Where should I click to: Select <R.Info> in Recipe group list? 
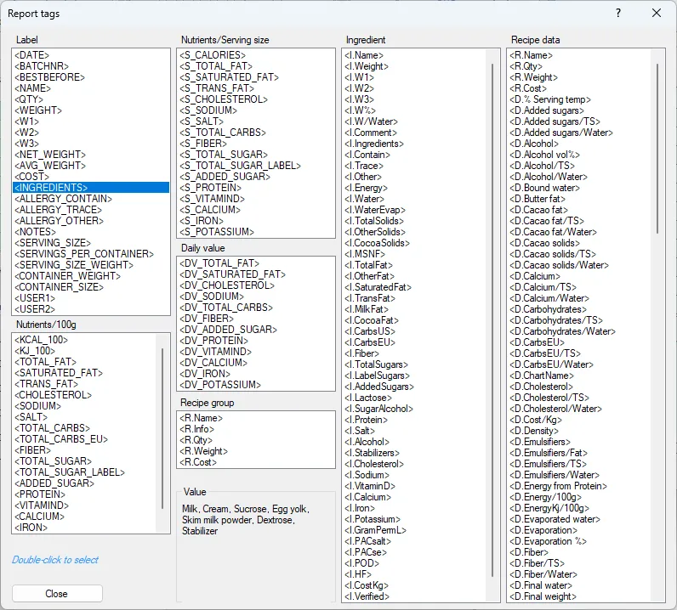(x=196, y=429)
